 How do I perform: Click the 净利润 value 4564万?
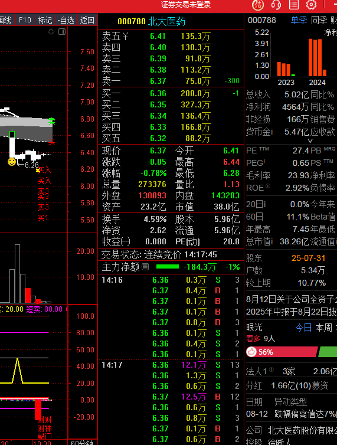pos(295,107)
